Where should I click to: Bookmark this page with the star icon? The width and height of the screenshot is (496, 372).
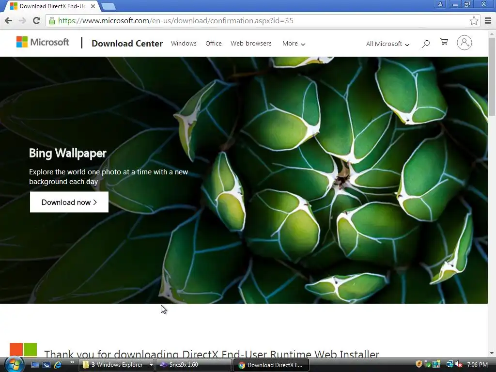click(474, 20)
